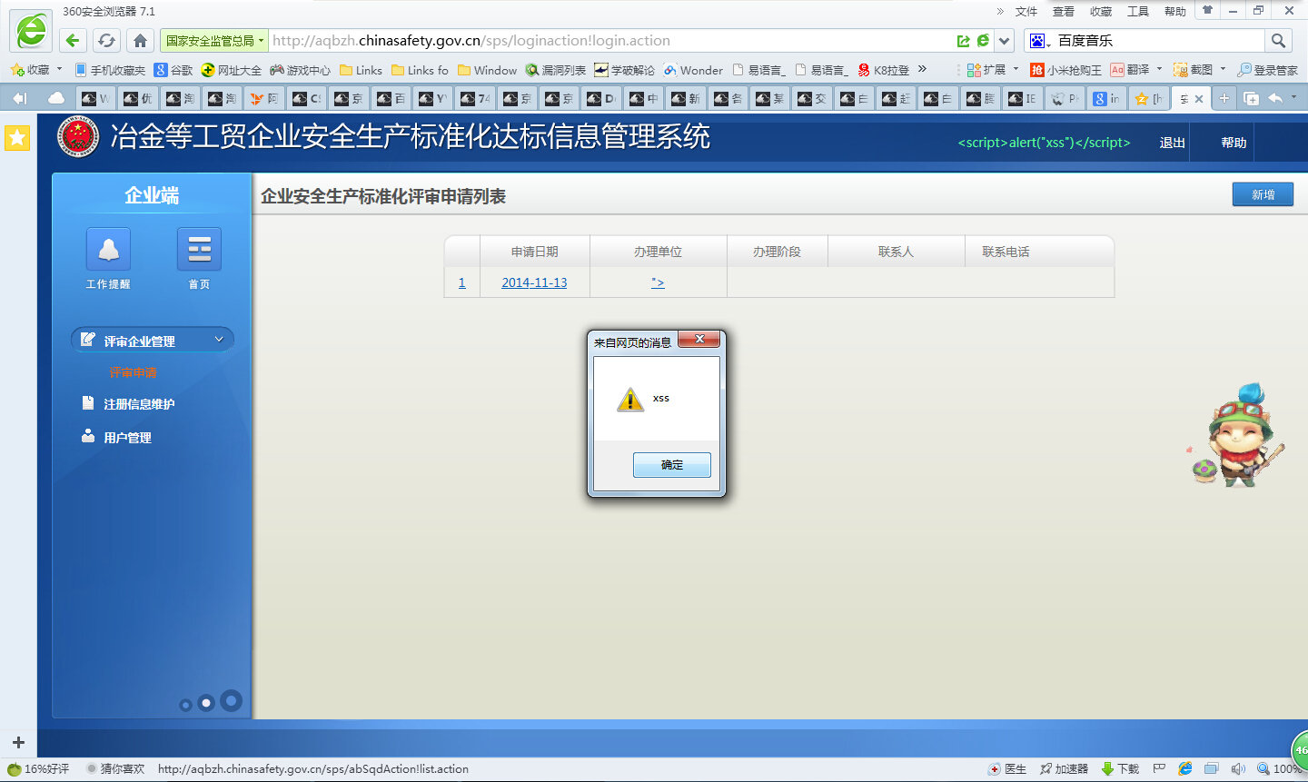Switch to the 阿 Taobao tab
Viewport: 1308px width, 782px height.
tap(264, 98)
